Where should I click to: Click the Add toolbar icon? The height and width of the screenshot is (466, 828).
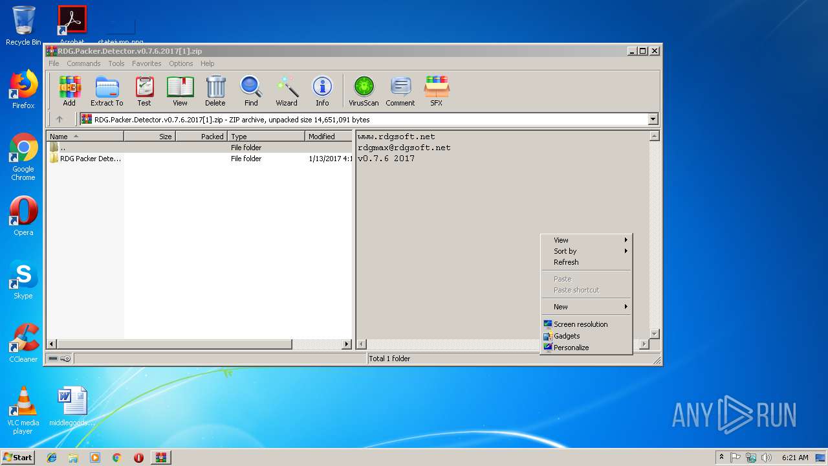coord(69,91)
